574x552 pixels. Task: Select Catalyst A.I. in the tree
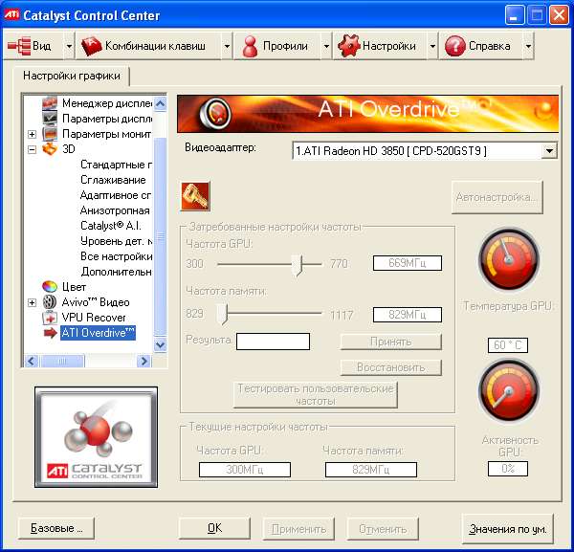(x=111, y=226)
